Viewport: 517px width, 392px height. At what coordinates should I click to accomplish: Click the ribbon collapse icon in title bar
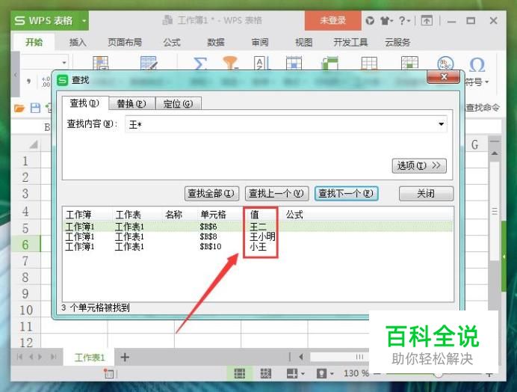point(427,21)
